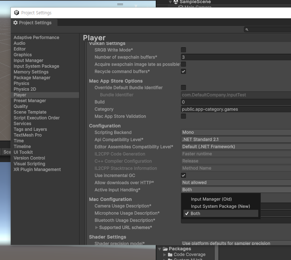Click the search magnifier icon
This screenshot has height=260, width=291.
(247, 29)
